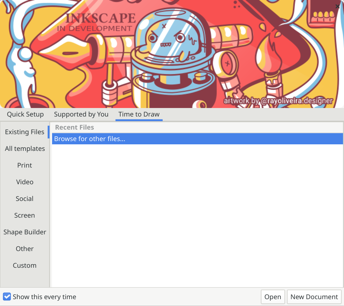Choose the Screen templates category
Screen dimensions: 344x306
(25, 215)
